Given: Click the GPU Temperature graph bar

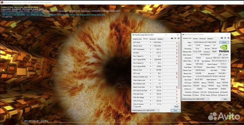Looking at the screenshot, I should tap(170, 49).
